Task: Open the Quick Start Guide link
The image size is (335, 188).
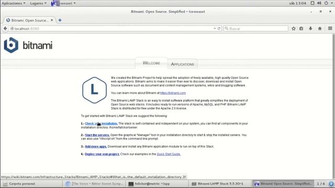Action: point(169,154)
